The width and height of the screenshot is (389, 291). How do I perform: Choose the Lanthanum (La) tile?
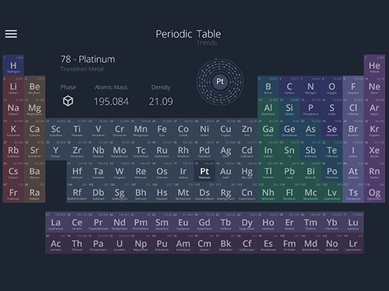pyautogui.click(x=56, y=222)
